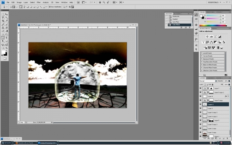Image resolution: width=232 pixels, height=145 pixels.
Task: Expand Selective Color Presets
Action: 202,70
